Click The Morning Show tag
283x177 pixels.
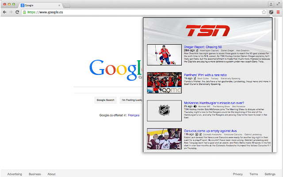(221, 107)
